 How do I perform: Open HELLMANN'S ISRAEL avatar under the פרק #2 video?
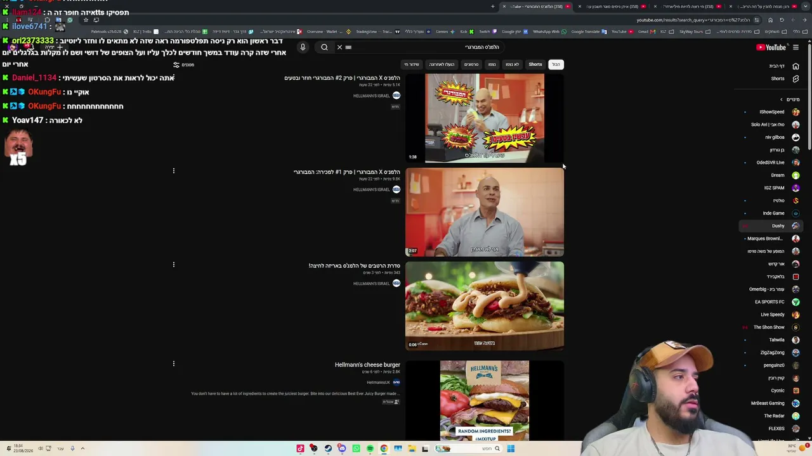point(396,96)
